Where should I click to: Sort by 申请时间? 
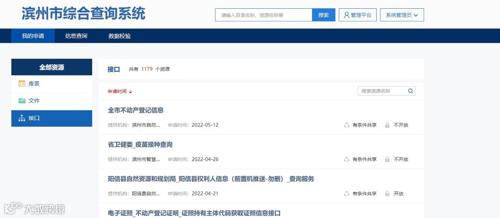pos(119,91)
